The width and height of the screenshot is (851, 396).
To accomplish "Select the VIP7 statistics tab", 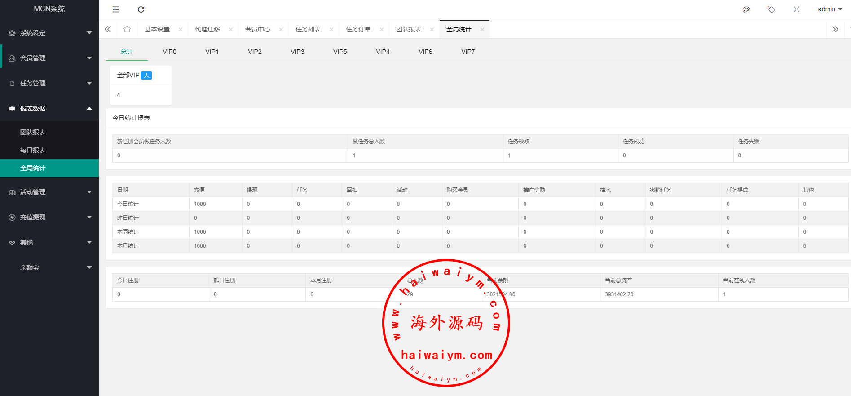I will click(x=468, y=52).
